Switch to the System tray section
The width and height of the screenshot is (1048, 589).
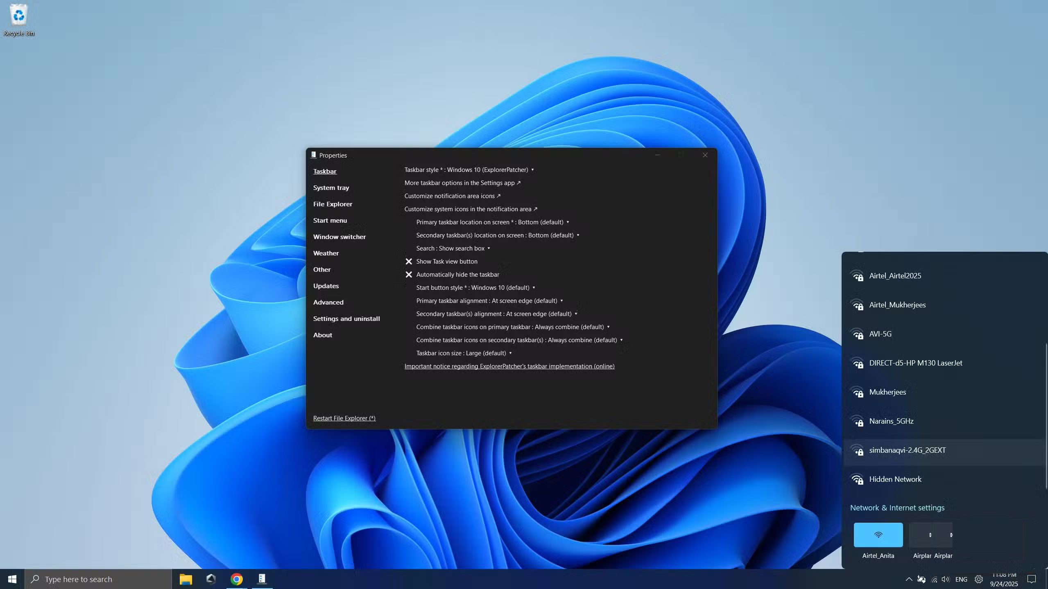tap(331, 187)
